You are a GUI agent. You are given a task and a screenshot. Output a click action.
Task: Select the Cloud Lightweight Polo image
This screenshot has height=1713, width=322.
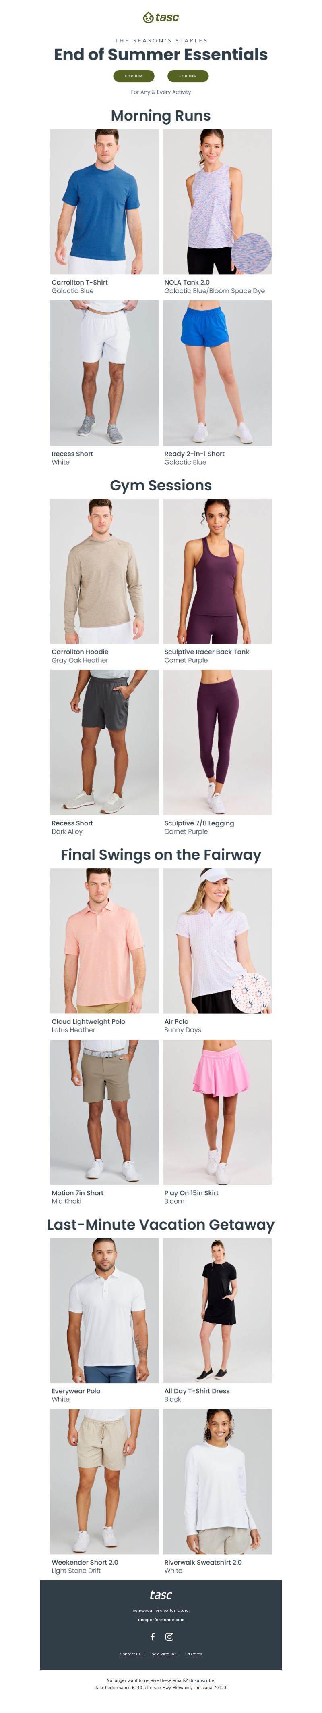(104, 940)
